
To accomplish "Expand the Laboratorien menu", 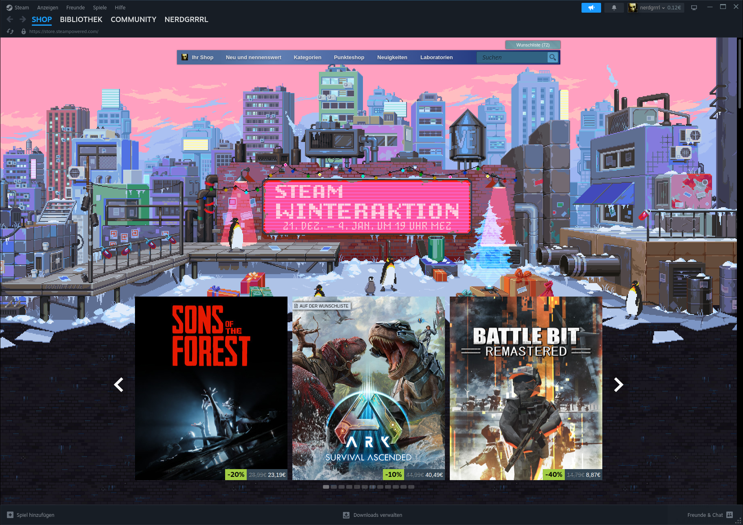I will 436,58.
